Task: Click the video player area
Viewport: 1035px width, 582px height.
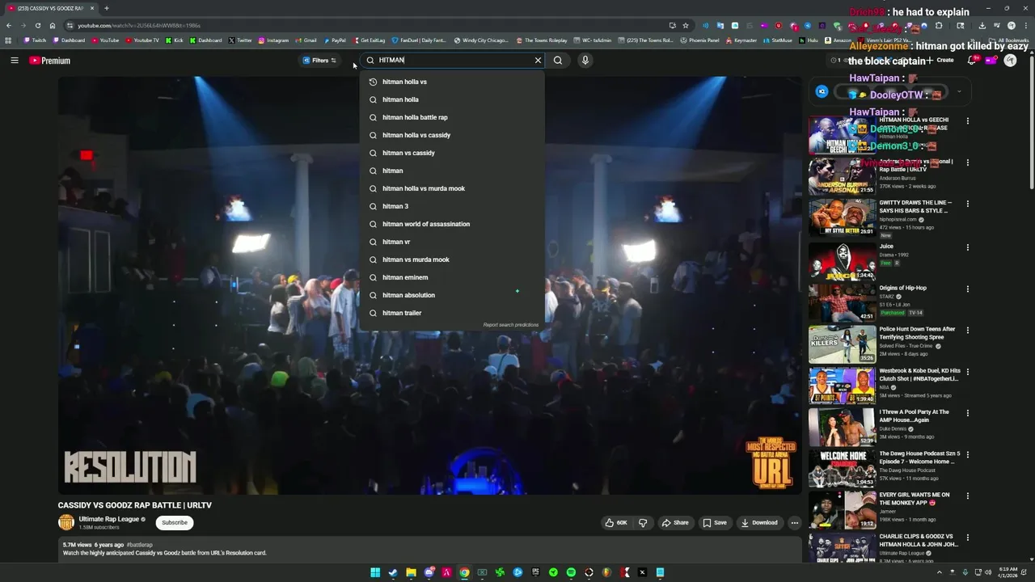Action: (429, 285)
